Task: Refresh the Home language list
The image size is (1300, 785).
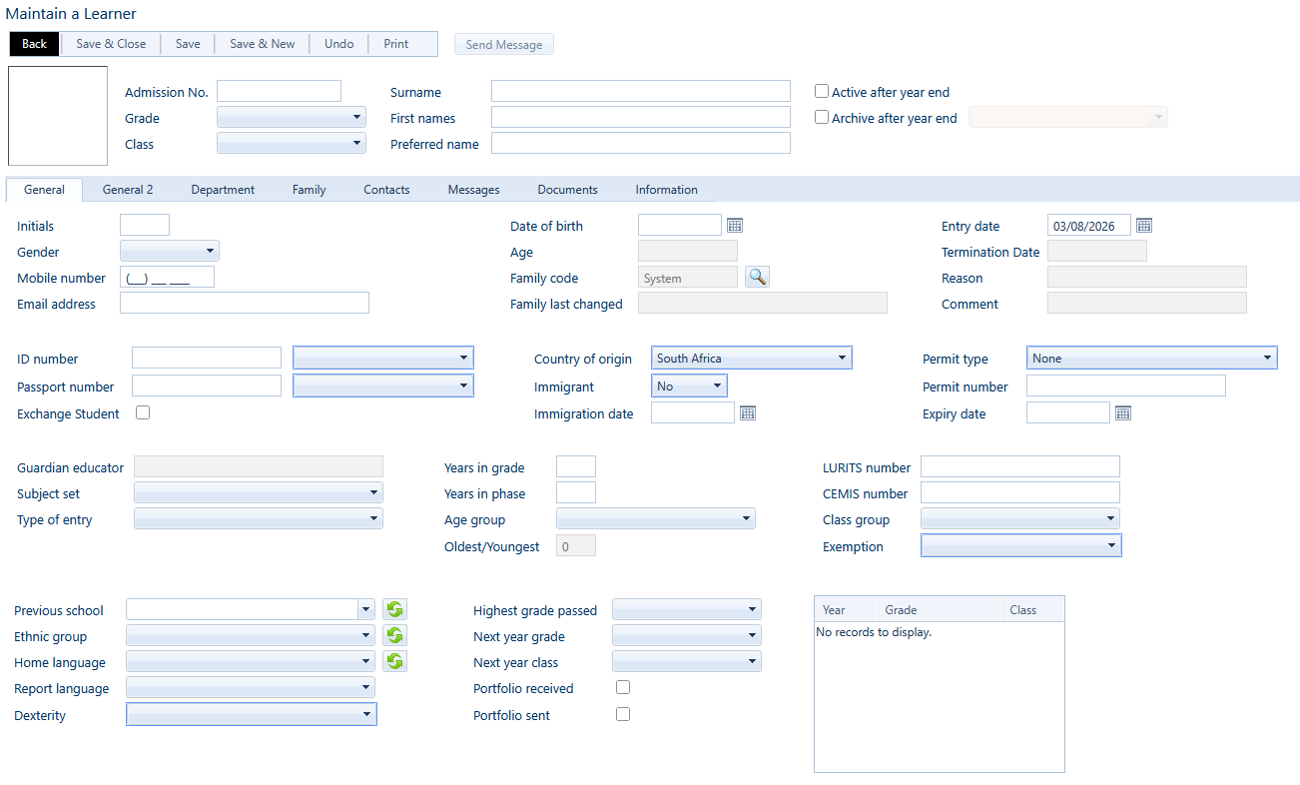Action: click(395, 661)
